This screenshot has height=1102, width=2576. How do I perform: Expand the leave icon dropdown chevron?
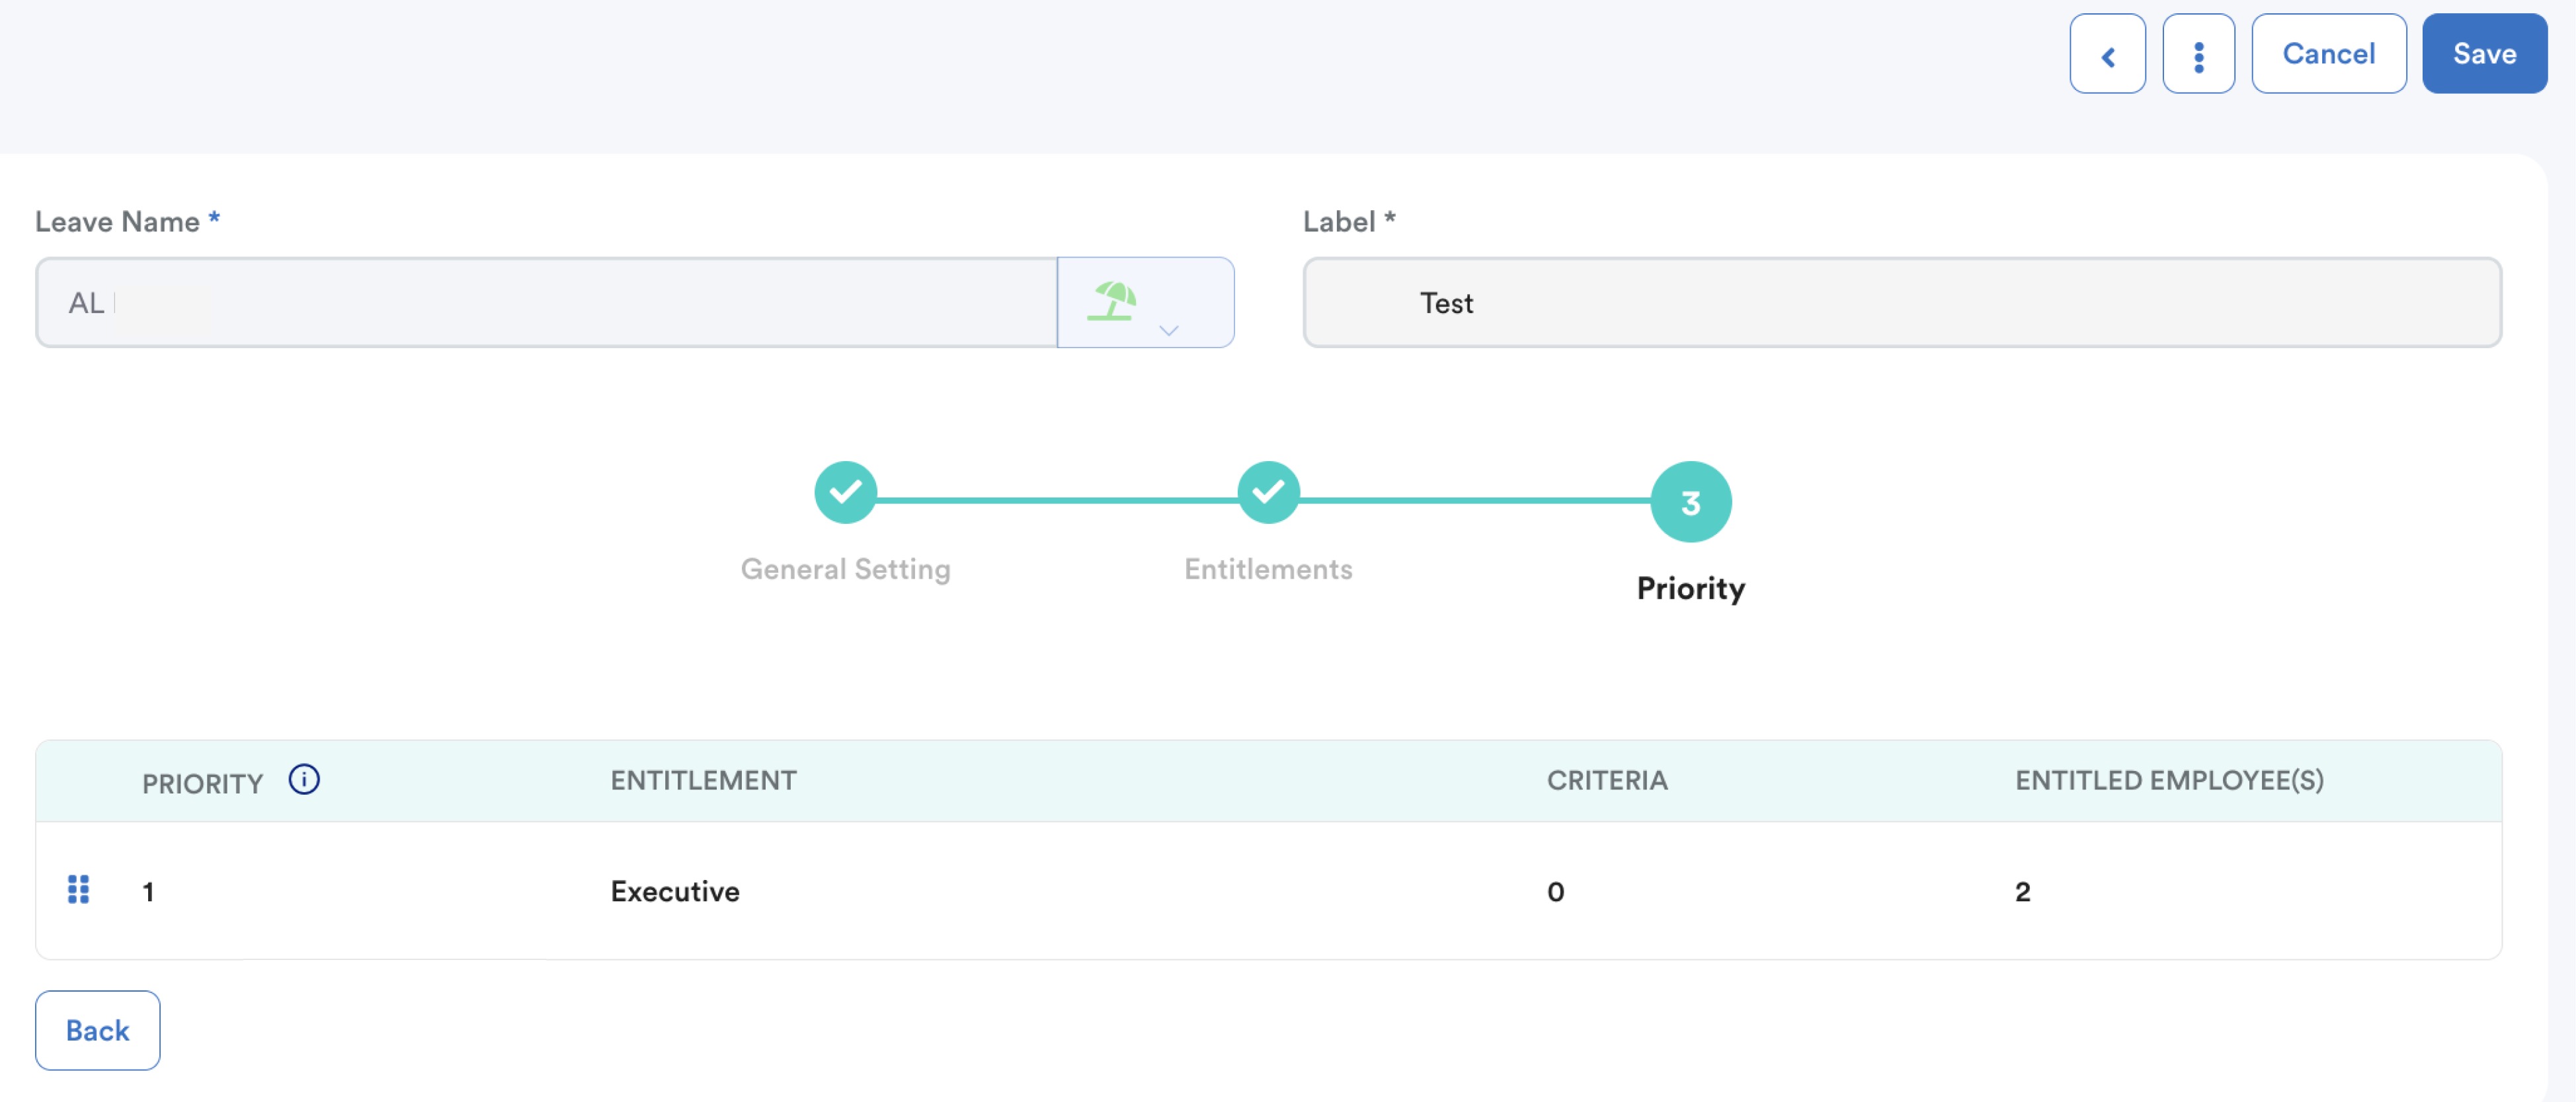1168,330
